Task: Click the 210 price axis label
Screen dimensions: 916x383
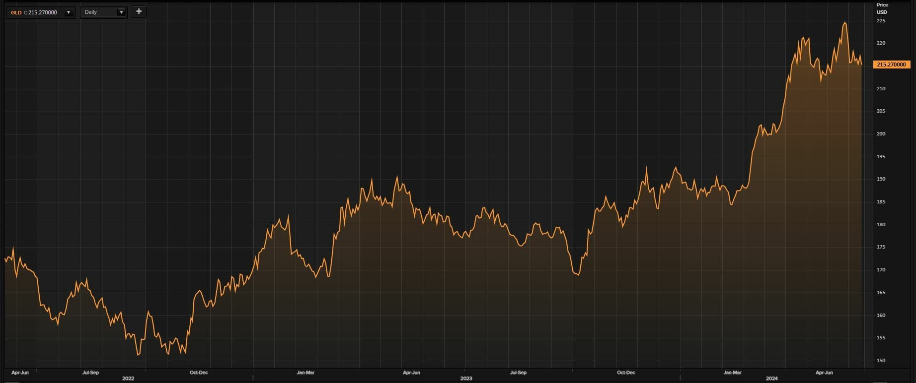Action: coord(881,89)
